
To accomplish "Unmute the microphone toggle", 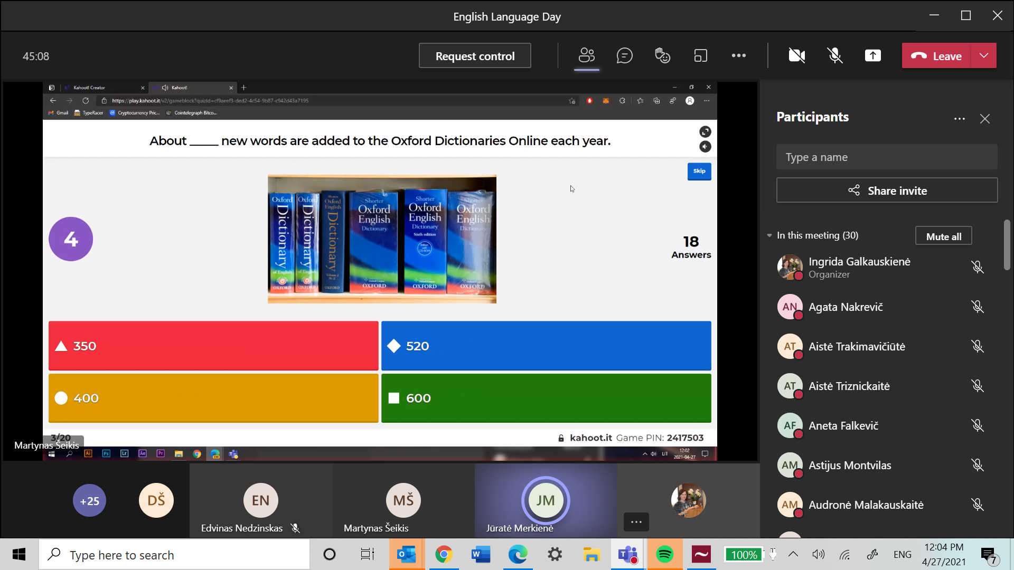I will [834, 55].
